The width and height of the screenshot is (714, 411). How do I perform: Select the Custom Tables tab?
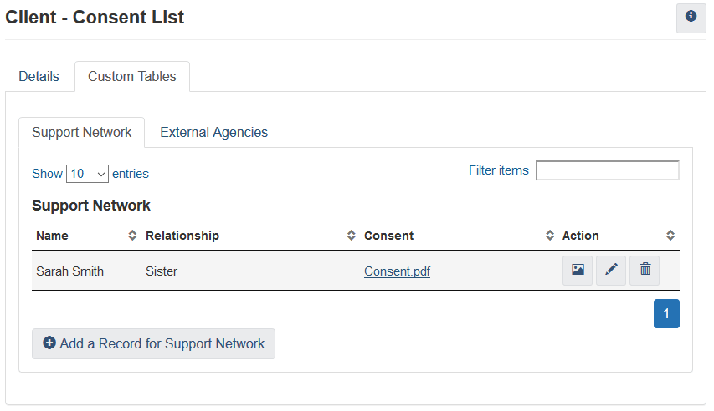pyautogui.click(x=132, y=76)
